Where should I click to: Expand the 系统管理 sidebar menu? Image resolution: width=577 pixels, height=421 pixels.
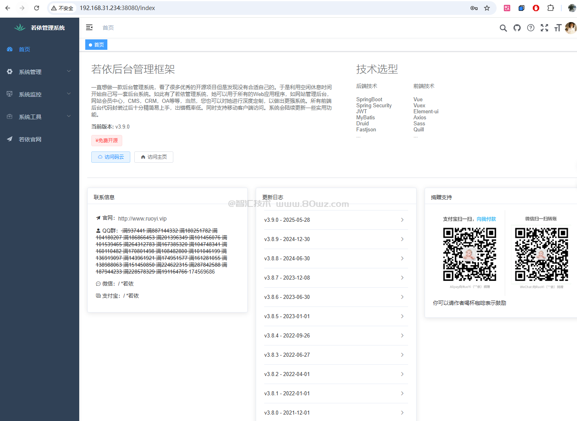click(x=39, y=72)
